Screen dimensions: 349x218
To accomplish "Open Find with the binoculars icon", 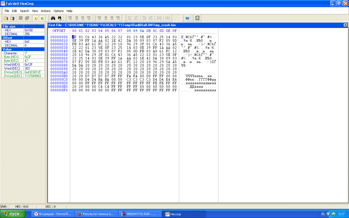I will tap(54, 18).
